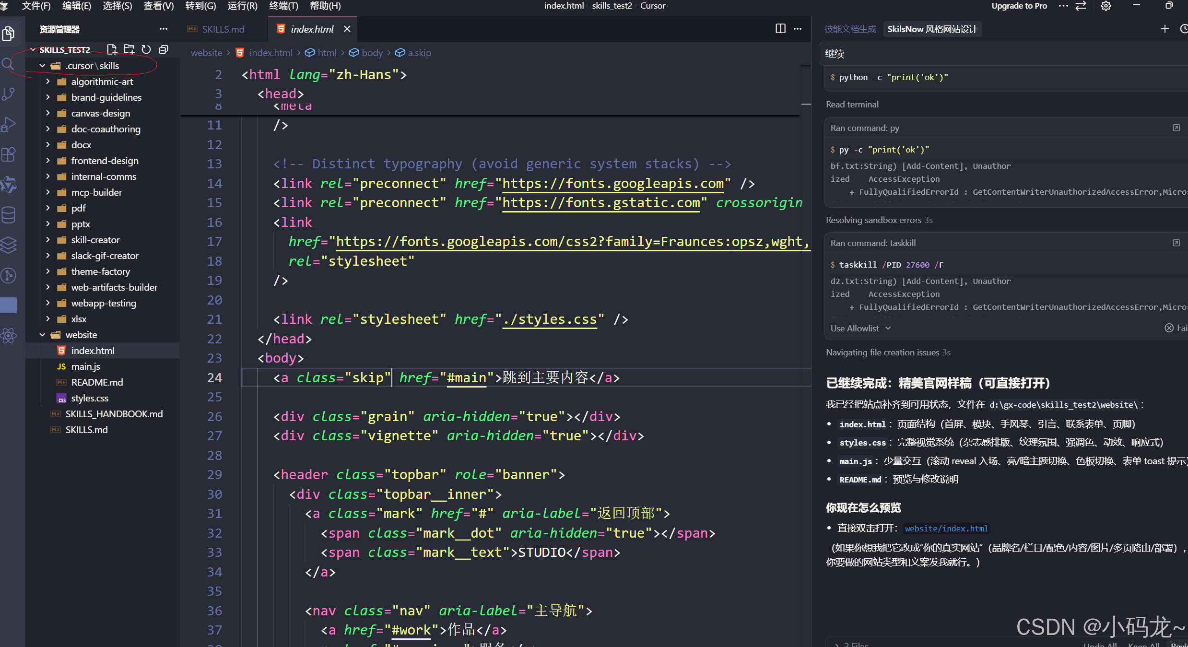This screenshot has width=1188, height=647.
Task: Open Run and Debug view
Action: tap(9, 124)
